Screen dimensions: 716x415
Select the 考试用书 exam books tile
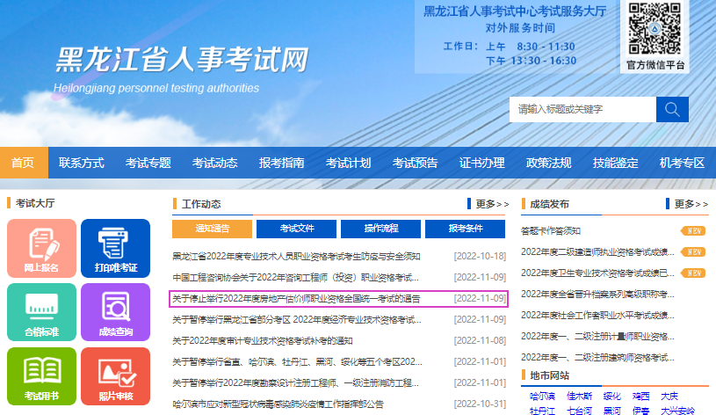(41, 376)
